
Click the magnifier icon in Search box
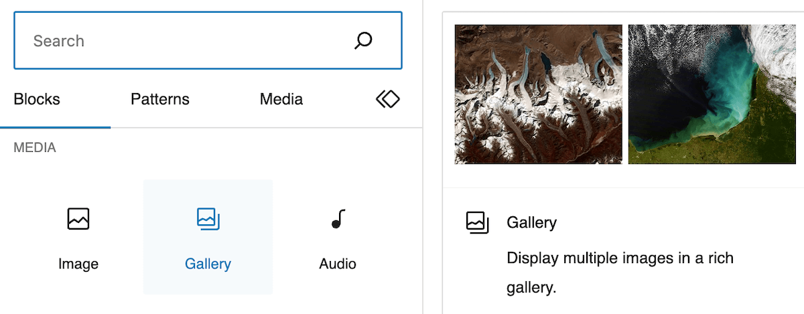tap(362, 41)
